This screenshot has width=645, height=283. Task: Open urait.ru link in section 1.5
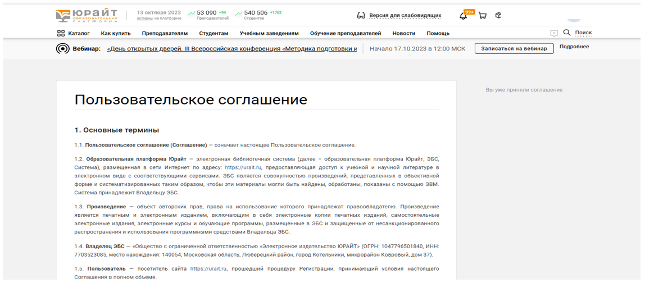[x=208, y=268]
